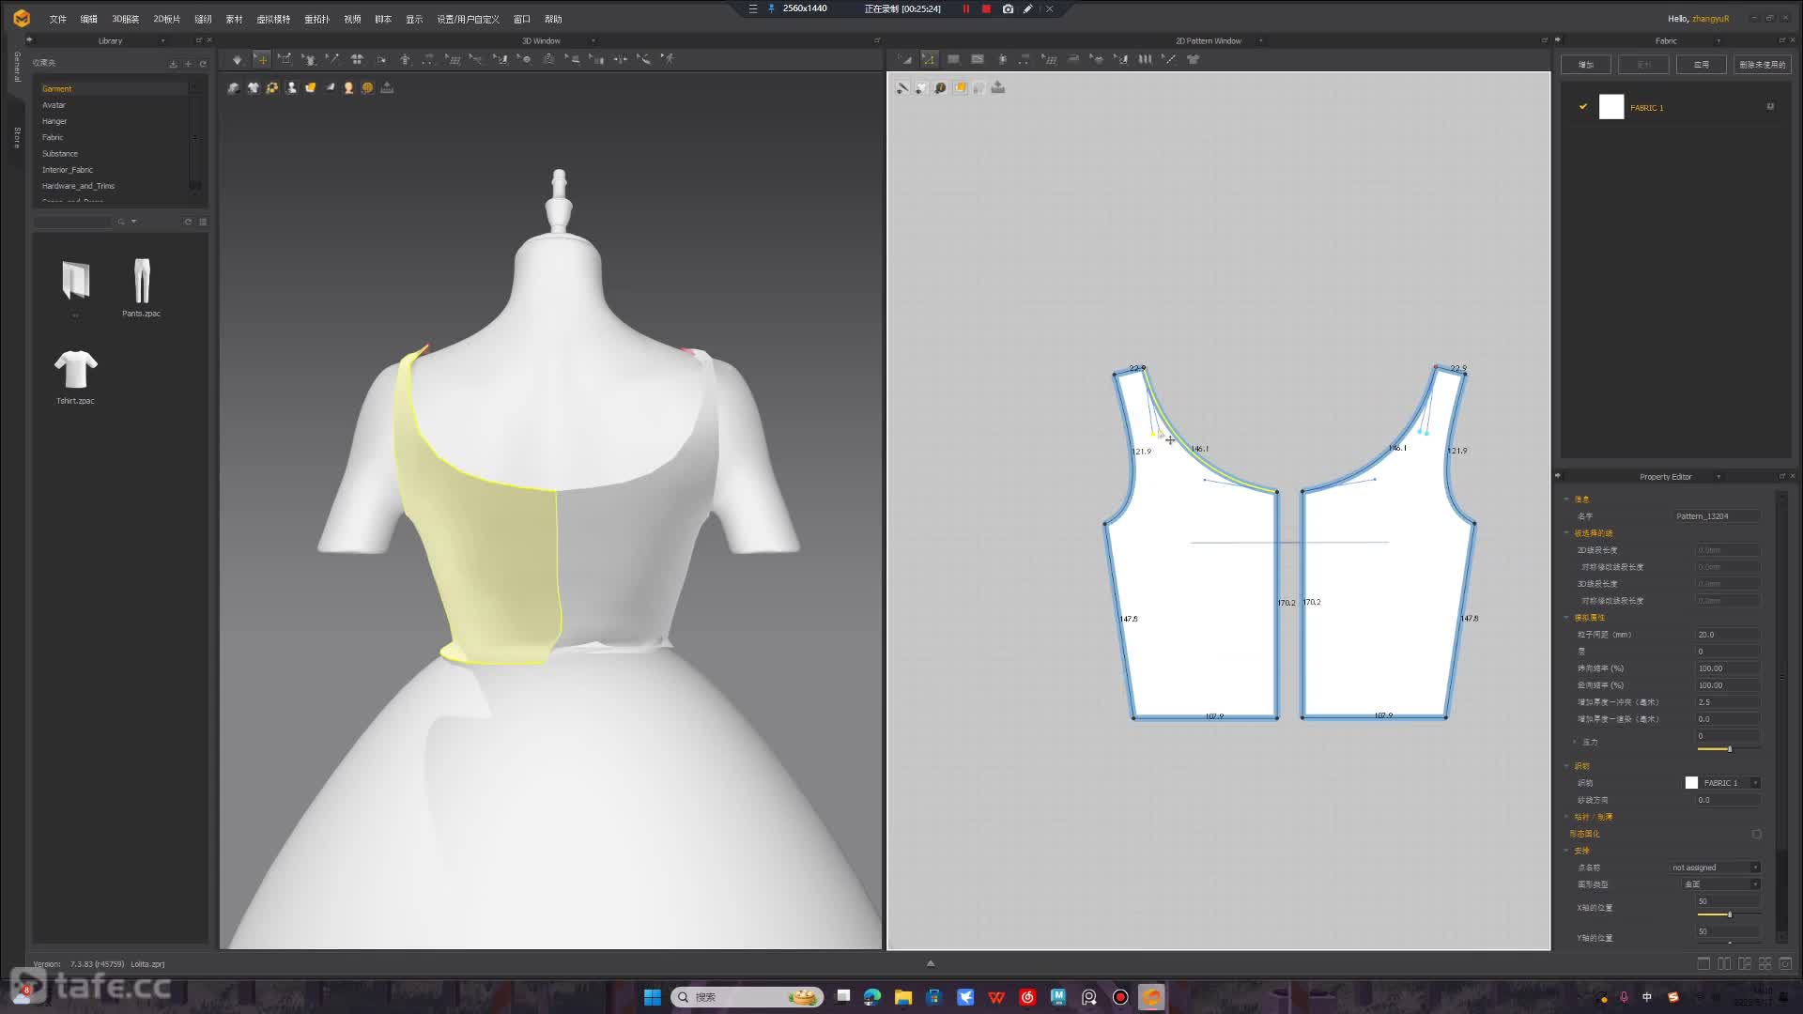
Task: Open the 编辑 menu
Action: [x=89, y=19]
